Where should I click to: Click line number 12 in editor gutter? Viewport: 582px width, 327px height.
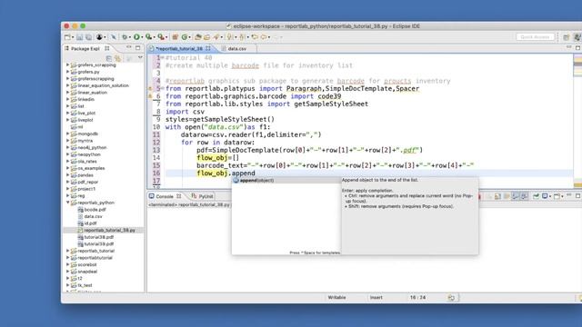click(x=156, y=143)
